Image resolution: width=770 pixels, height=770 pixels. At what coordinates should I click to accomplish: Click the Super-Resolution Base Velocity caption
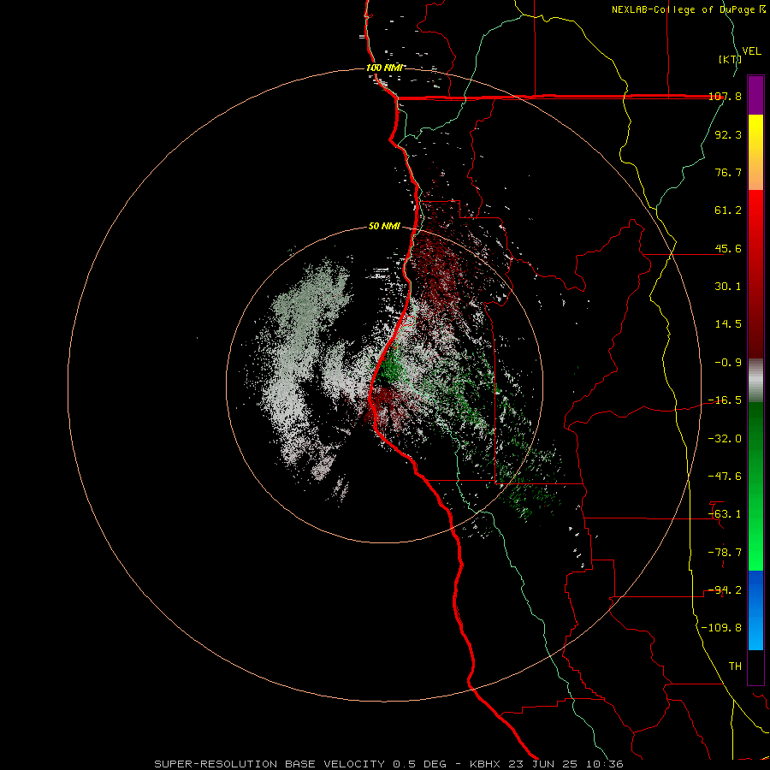pyautogui.click(x=389, y=764)
